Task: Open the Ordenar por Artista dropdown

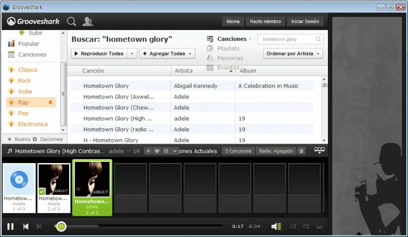Action: 293,54
